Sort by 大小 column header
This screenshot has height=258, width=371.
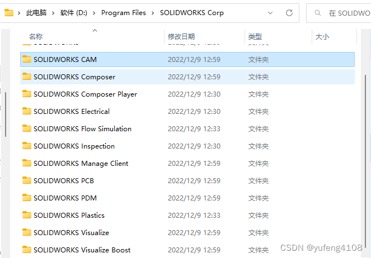pyautogui.click(x=322, y=37)
